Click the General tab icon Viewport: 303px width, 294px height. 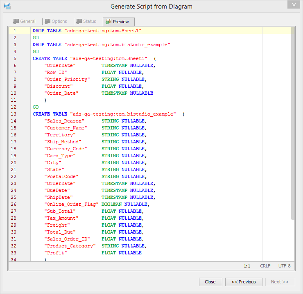[x=16, y=21]
